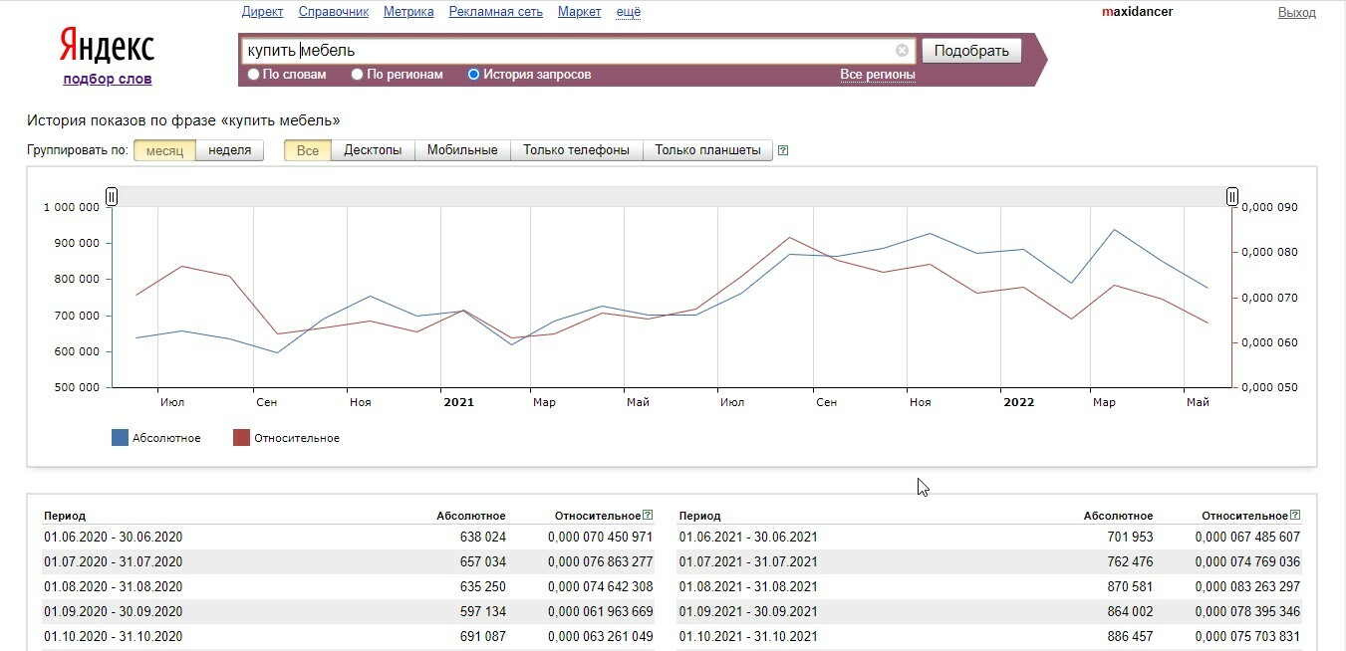
Task: Click the left table's Абсолютное column header
Action: 471,516
